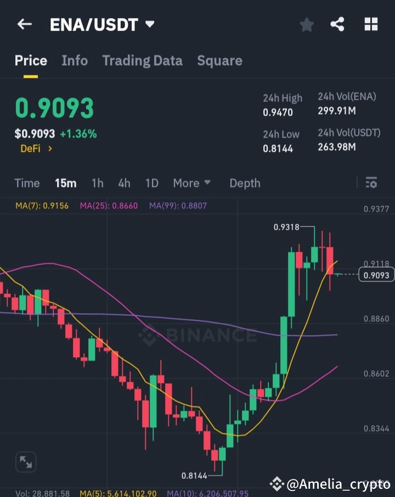Share the ENA/USDT chart
The height and width of the screenshot is (497, 395).
[337, 24]
